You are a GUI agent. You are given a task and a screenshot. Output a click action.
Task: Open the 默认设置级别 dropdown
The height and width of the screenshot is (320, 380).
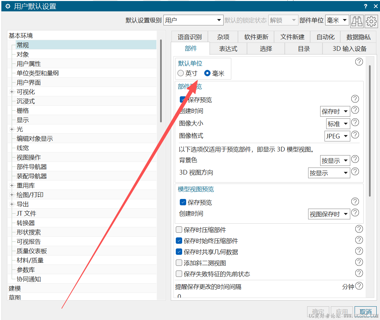click(x=193, y=20)
